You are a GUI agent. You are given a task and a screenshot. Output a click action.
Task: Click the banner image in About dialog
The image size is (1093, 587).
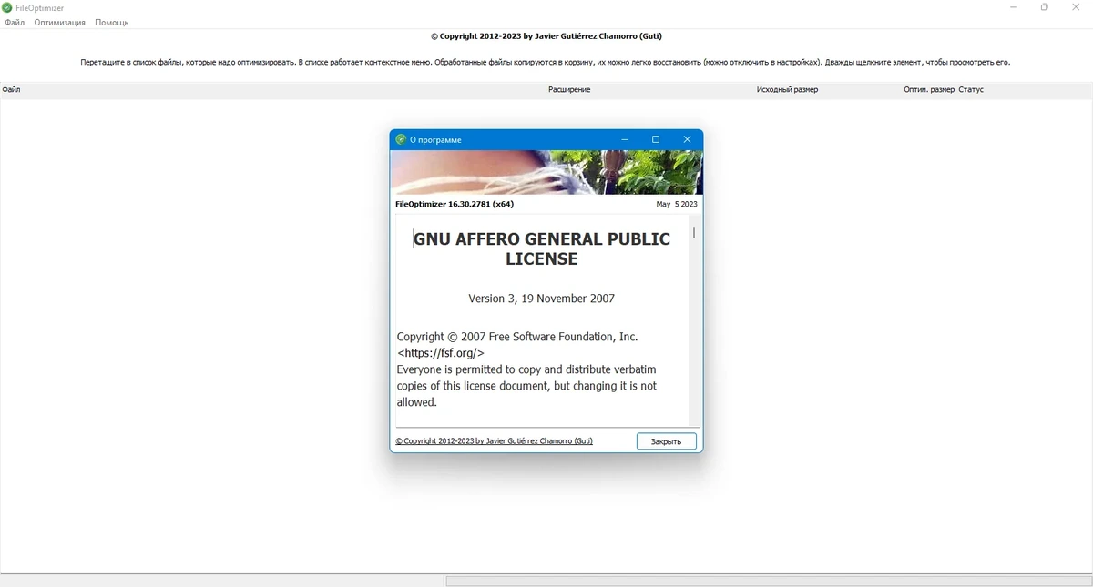(x=546, y=172)
